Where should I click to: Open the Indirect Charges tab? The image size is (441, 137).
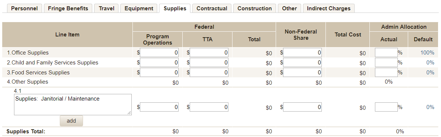(x=328, y=8)
